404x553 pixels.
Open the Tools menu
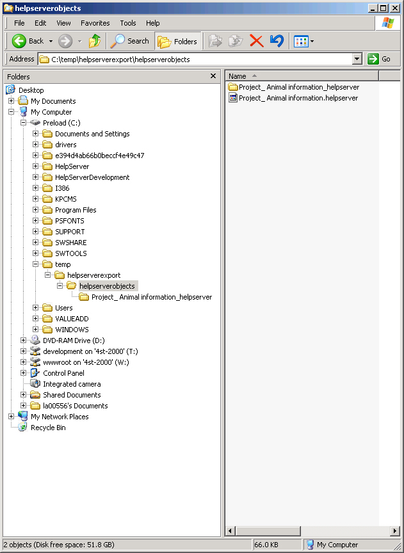point(127,23)
